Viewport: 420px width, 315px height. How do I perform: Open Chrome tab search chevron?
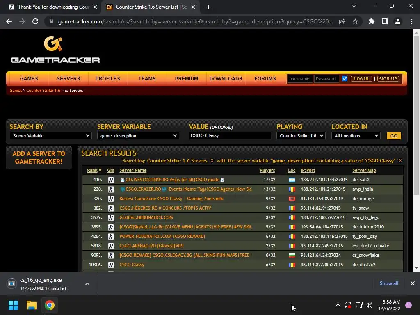click(x=354, y=6)
